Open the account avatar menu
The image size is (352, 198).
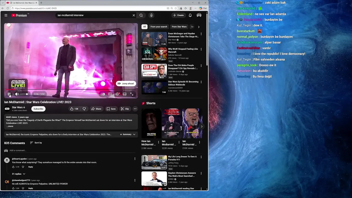point(199,15)
